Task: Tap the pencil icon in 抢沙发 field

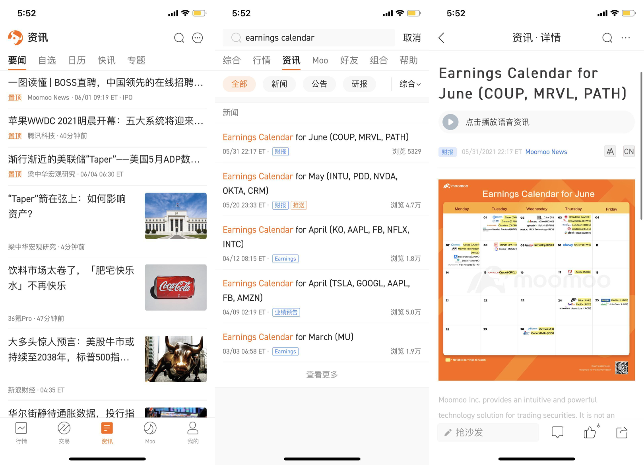Action: click(448, 432)
